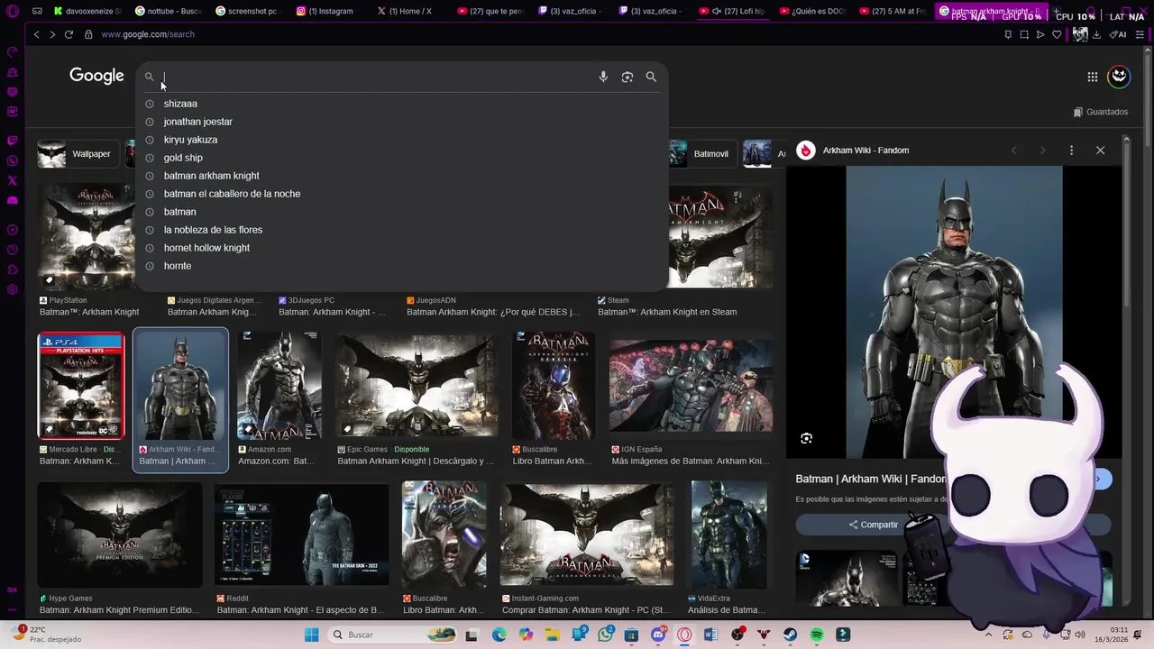Switch to the "screenshot pc" tab

click(246, 11)
